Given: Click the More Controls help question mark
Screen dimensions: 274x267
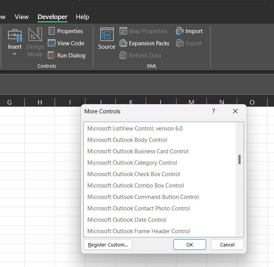Looking at the screenshot, I should 214,111.
